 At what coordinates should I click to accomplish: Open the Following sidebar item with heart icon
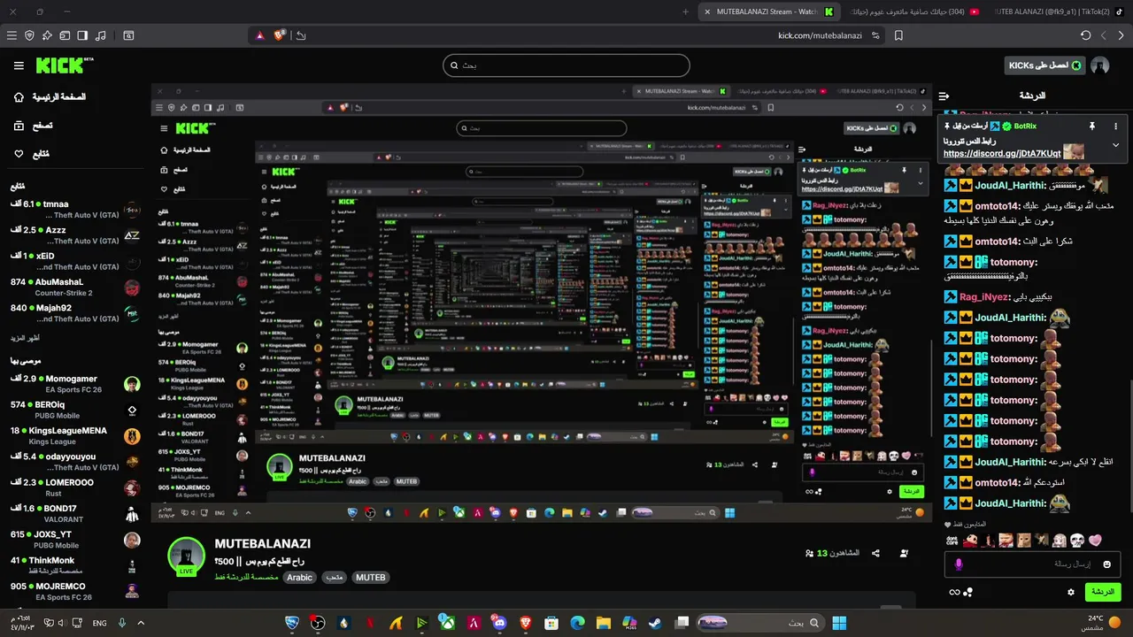32,154
